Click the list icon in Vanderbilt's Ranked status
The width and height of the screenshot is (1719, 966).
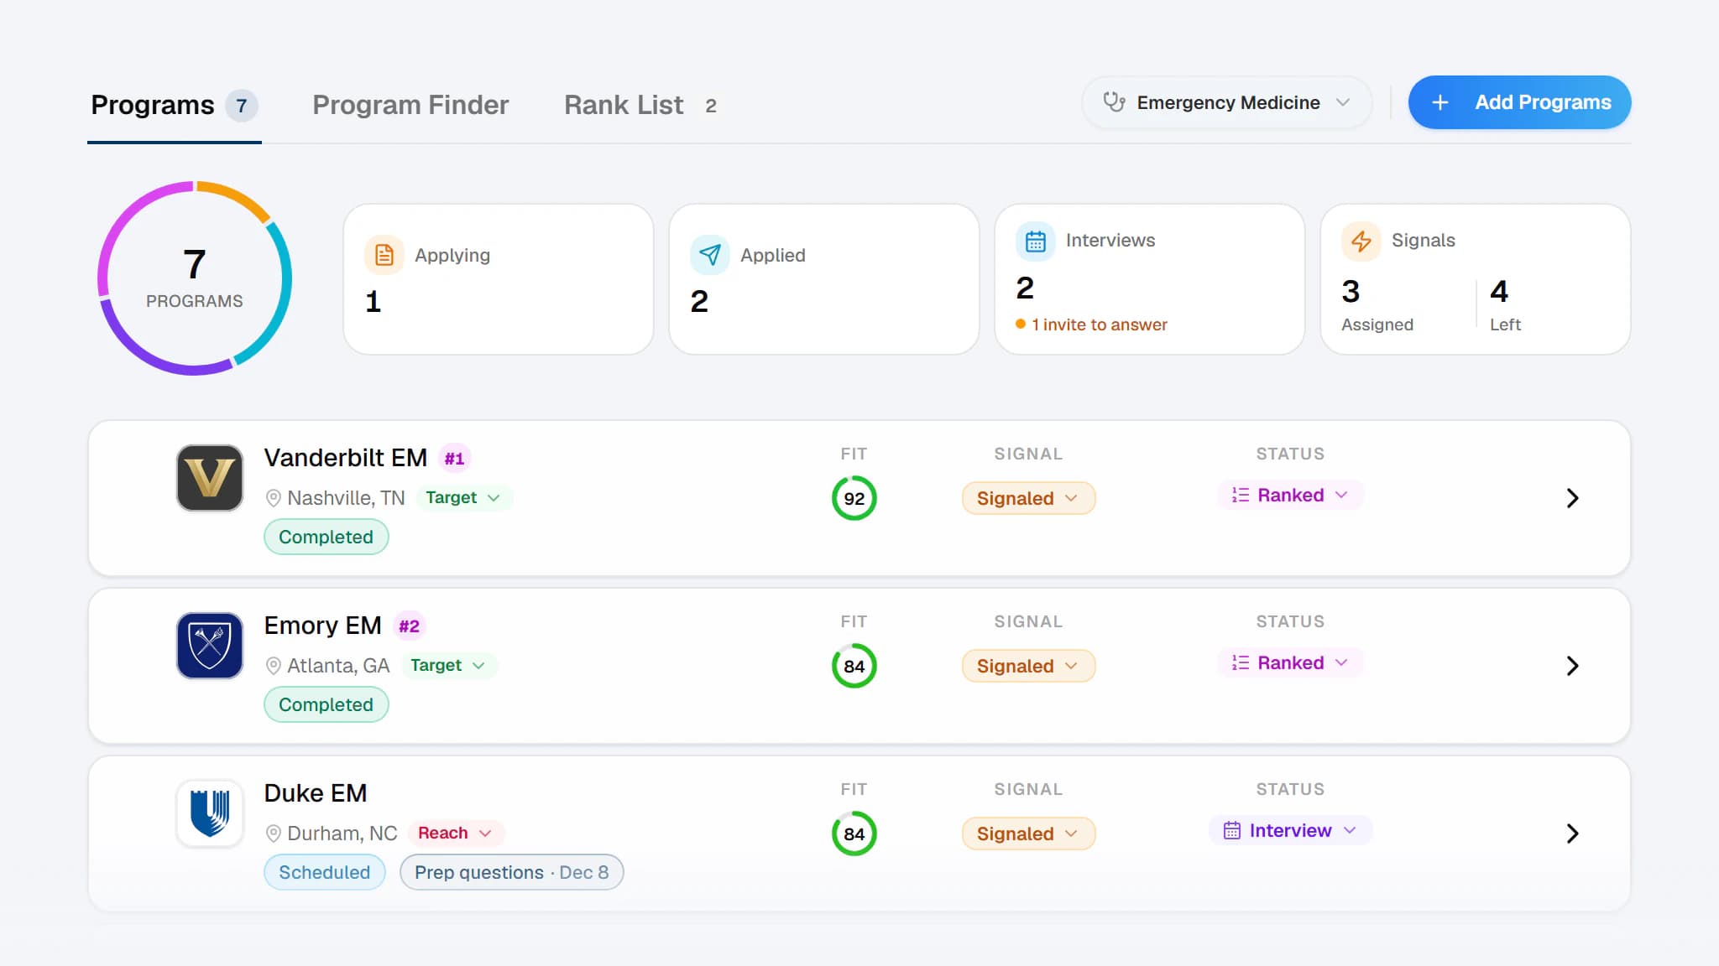click(1240, 495)
